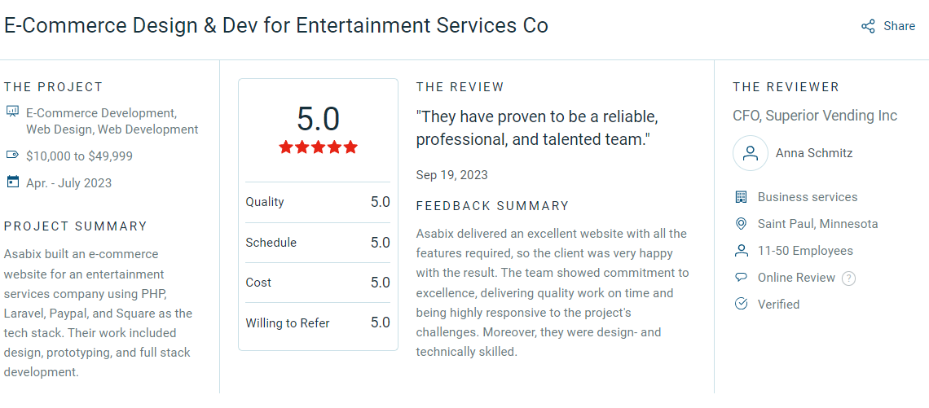Click the employees person icon
Viewport: 929px width, 408px height.
(x=741, y=251)
